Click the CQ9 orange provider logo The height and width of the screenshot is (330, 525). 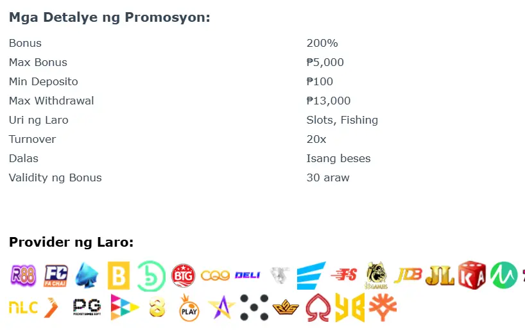click(x=215, y=276)
